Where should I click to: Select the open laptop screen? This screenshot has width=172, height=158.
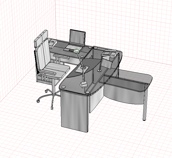pyautogui.click(x=78, y=38)
